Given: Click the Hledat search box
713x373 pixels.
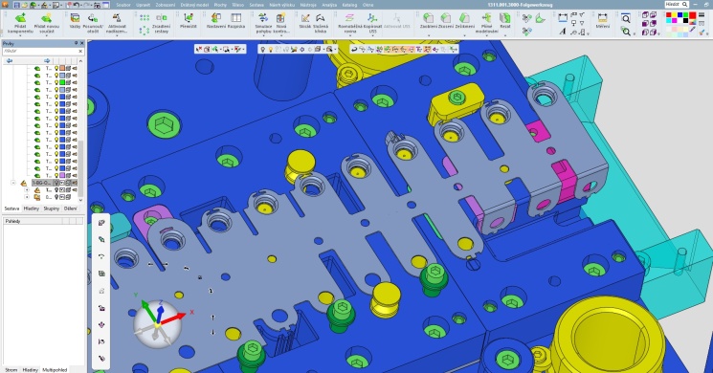Looking at the screenshot, I should click(677, 4).
